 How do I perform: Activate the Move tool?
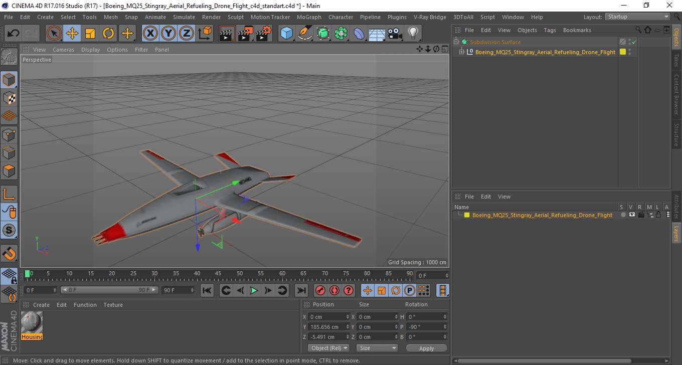click(72, 34)
